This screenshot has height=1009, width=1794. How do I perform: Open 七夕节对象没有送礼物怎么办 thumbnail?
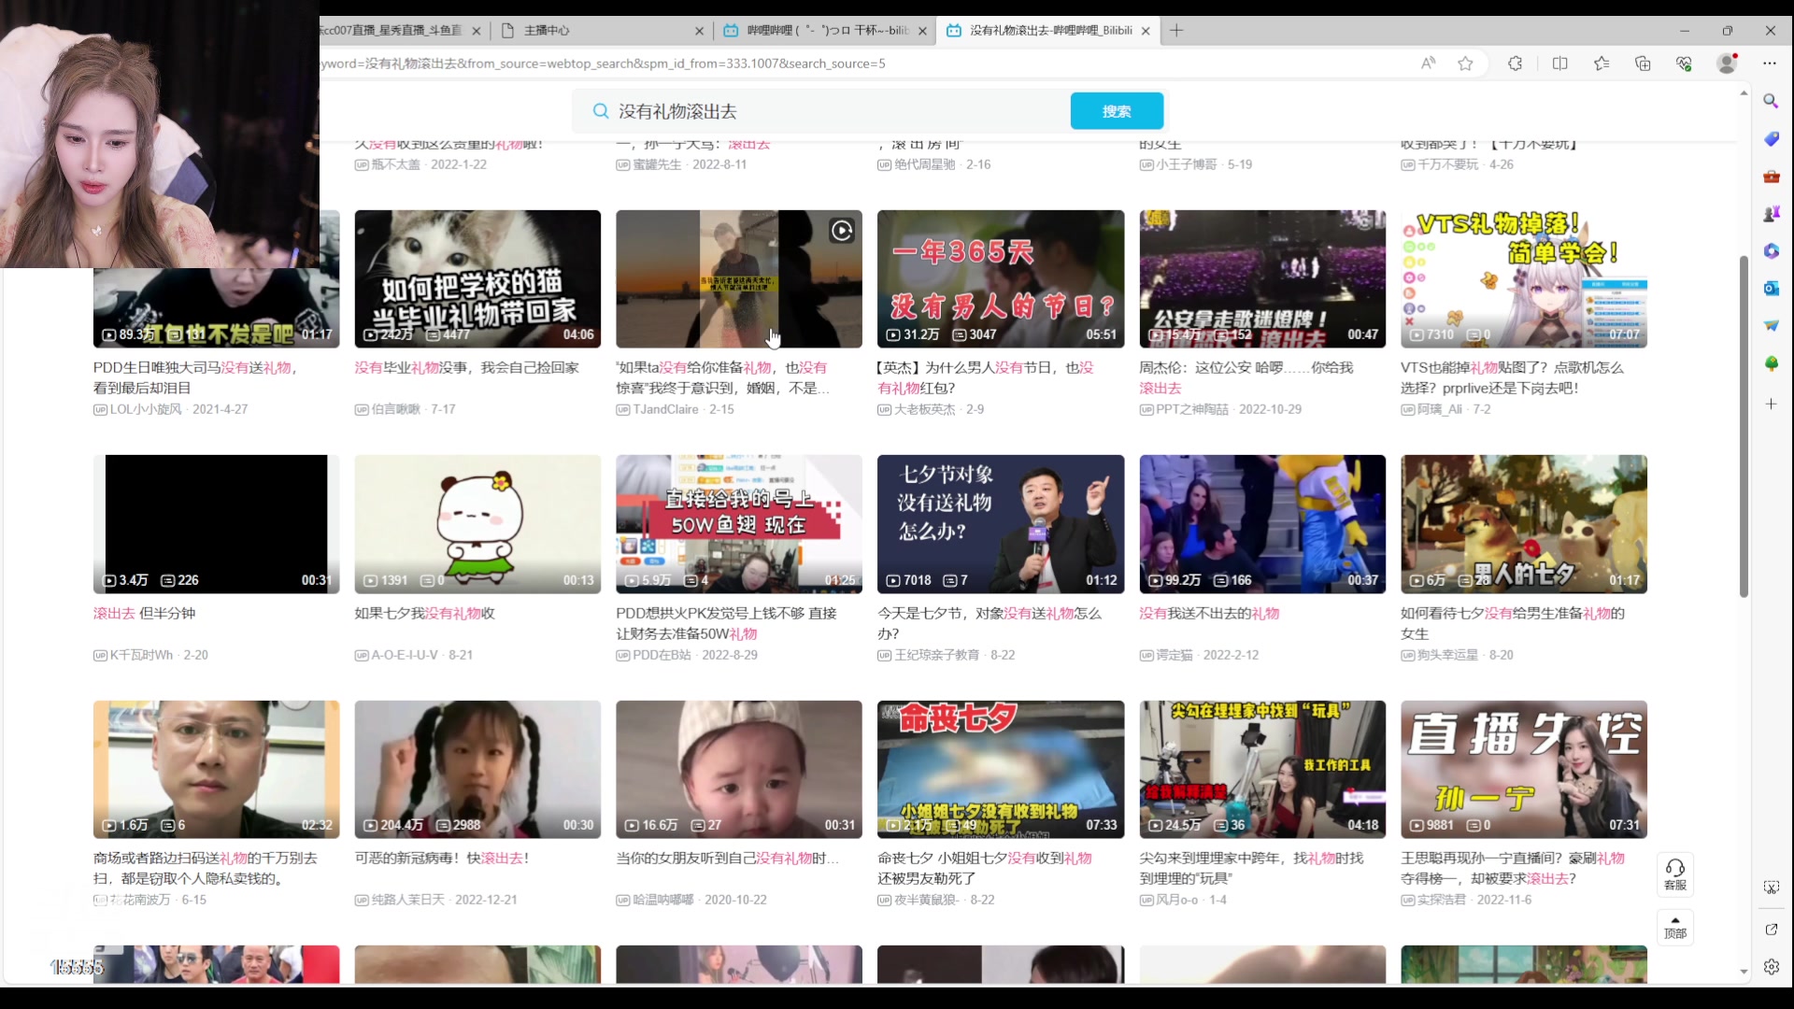click(1001, 524)
